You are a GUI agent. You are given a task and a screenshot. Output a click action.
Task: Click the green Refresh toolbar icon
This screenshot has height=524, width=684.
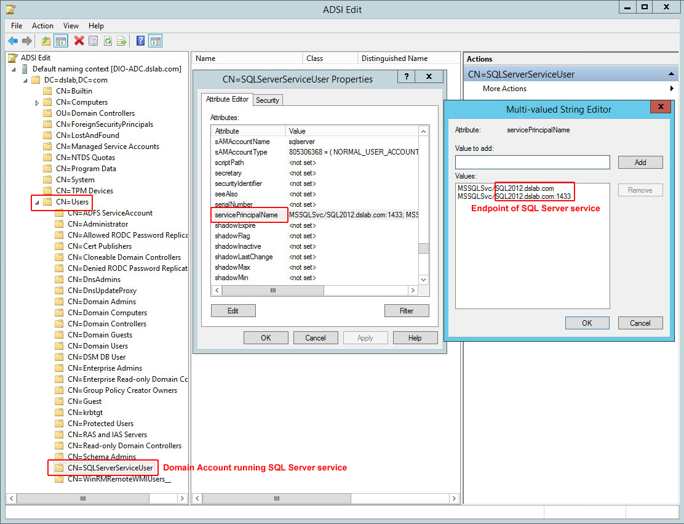coord(108,41)
